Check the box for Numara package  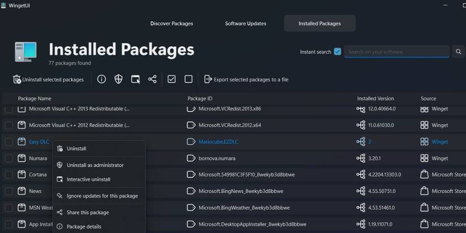[9, 159]
